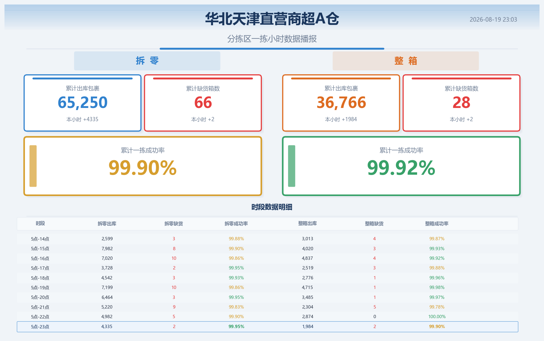The height and width of the screenshot is (341, 544).
Task: Click the 整箱出库 column header
Action: pos(308,223)
